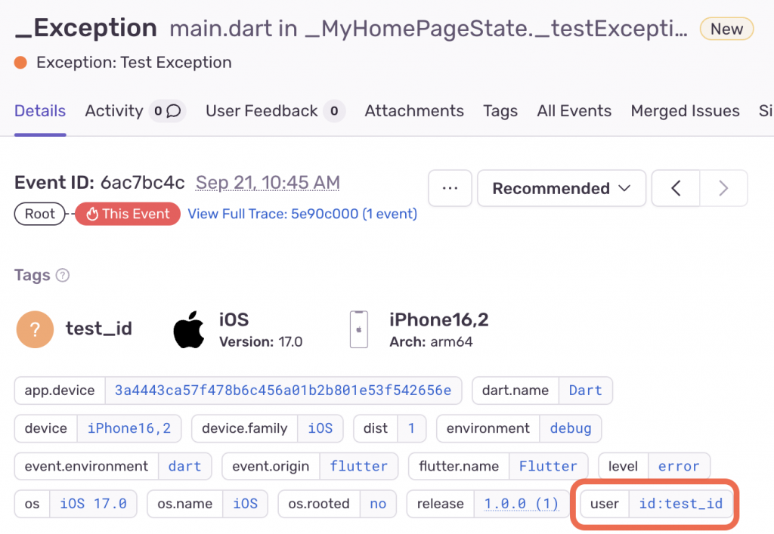Click the Event ID 6ac7bc4c text
Image resolution: width=774 pixels, height=534 pixels.
tap(99, 183)
